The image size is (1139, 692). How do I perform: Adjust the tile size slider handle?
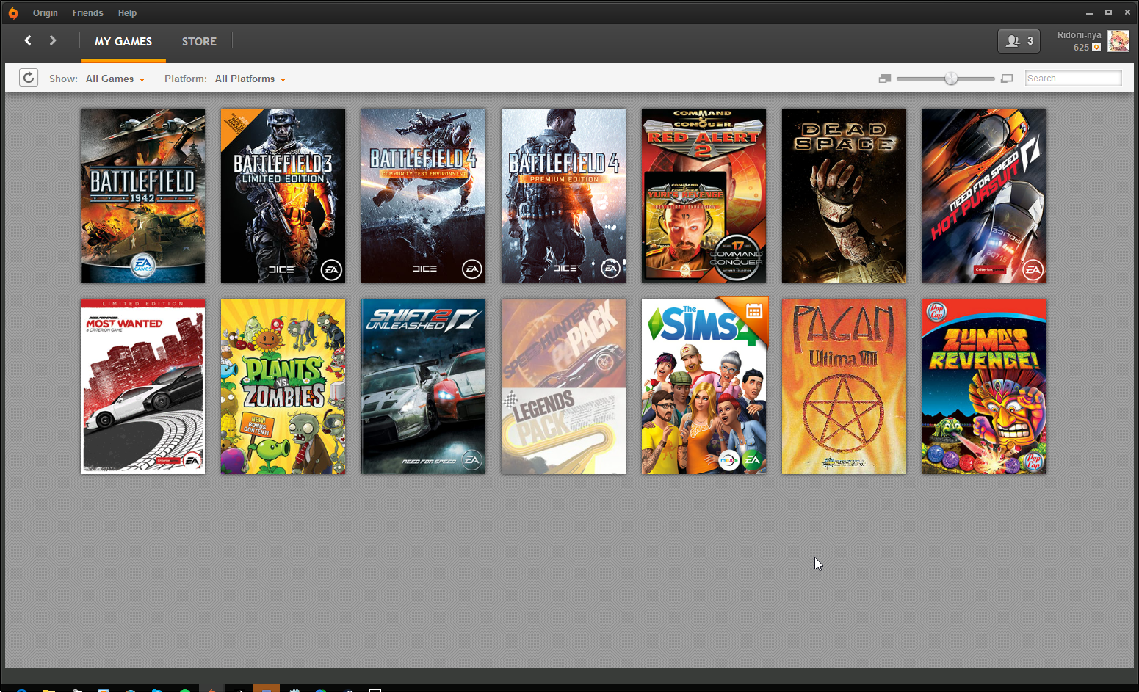(951, 79)
